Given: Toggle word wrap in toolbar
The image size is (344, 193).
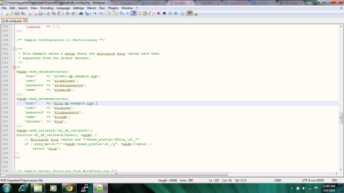Looking at the screenshot, I should 122,14.
